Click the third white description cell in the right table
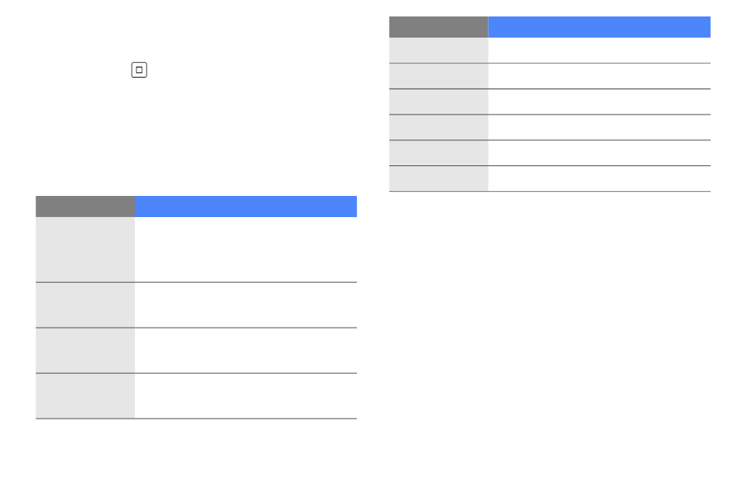The image size is (745, 482). point(599,102)
